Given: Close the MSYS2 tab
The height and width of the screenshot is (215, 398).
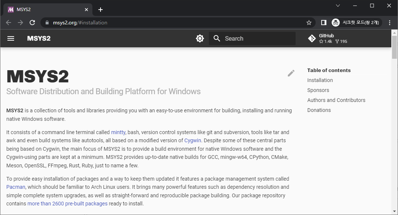Looking at the screenshot, I should 86,10.
